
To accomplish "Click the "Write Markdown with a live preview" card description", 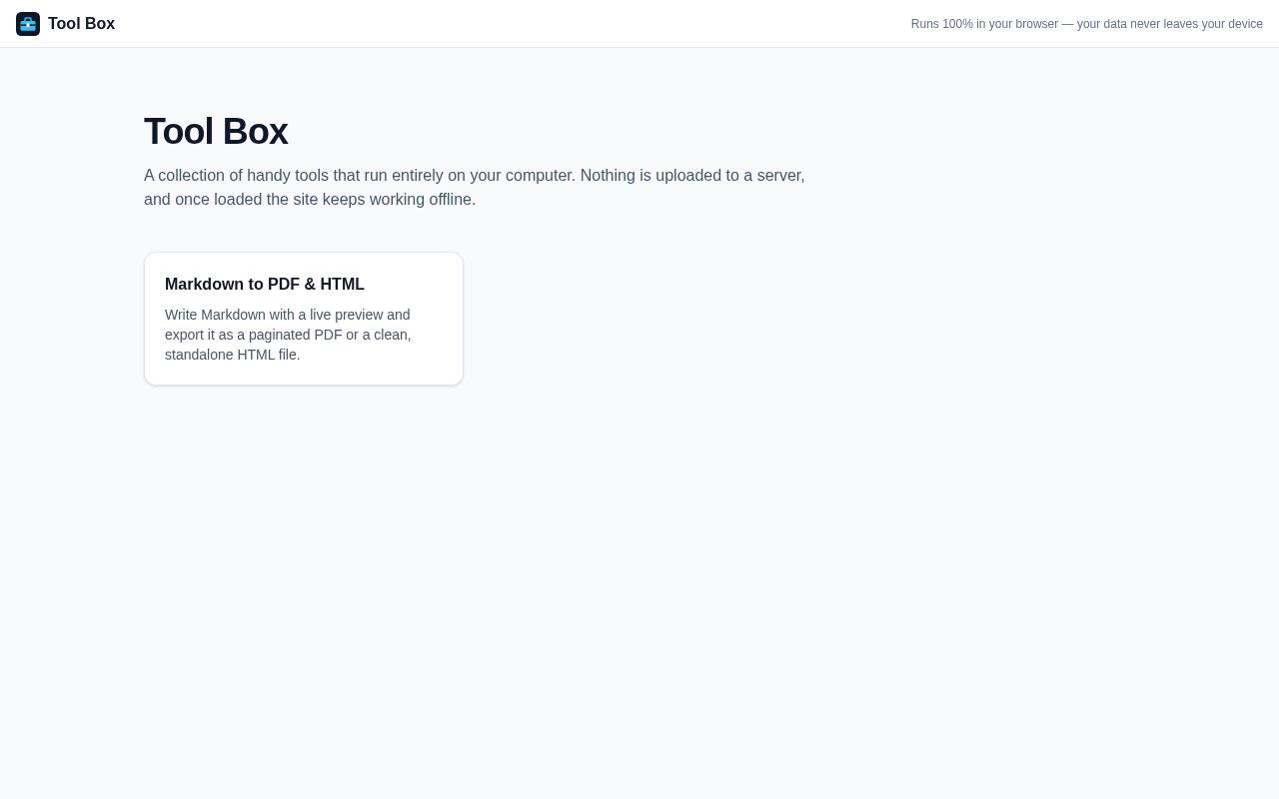I will point(303,335).
